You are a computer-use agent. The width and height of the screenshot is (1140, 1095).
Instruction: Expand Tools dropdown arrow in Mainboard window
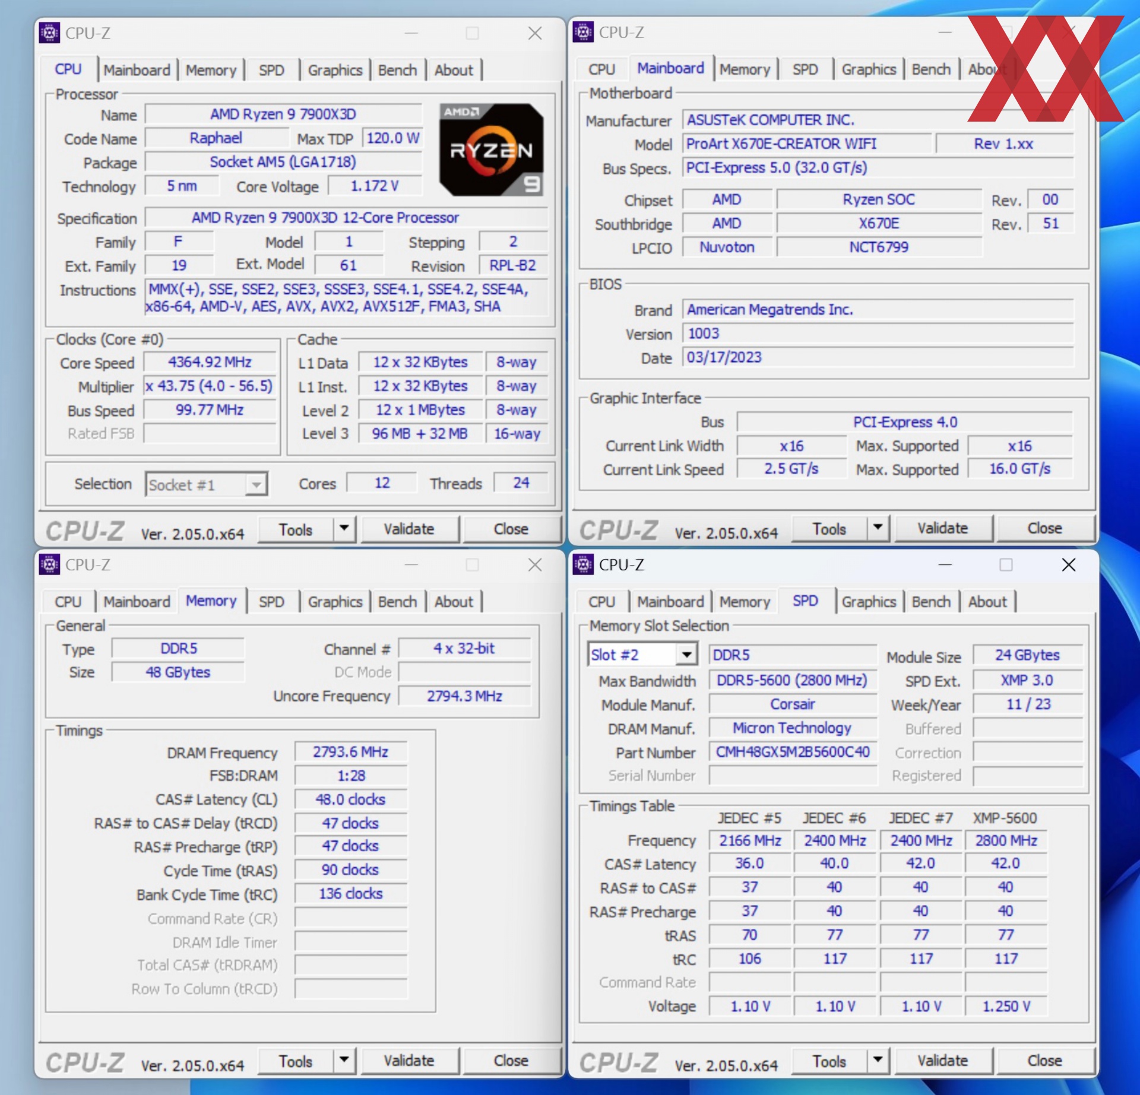[x=878, y=527]
